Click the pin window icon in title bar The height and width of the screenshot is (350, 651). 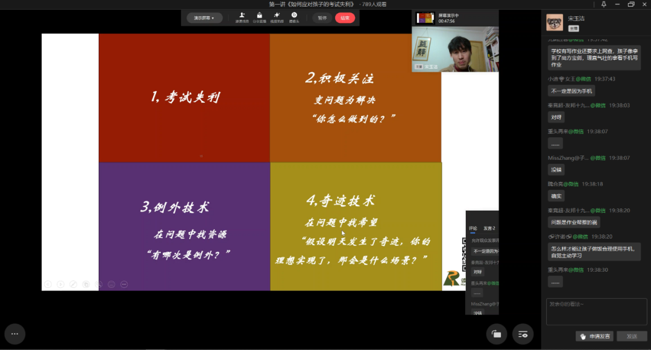coord(604,4)
